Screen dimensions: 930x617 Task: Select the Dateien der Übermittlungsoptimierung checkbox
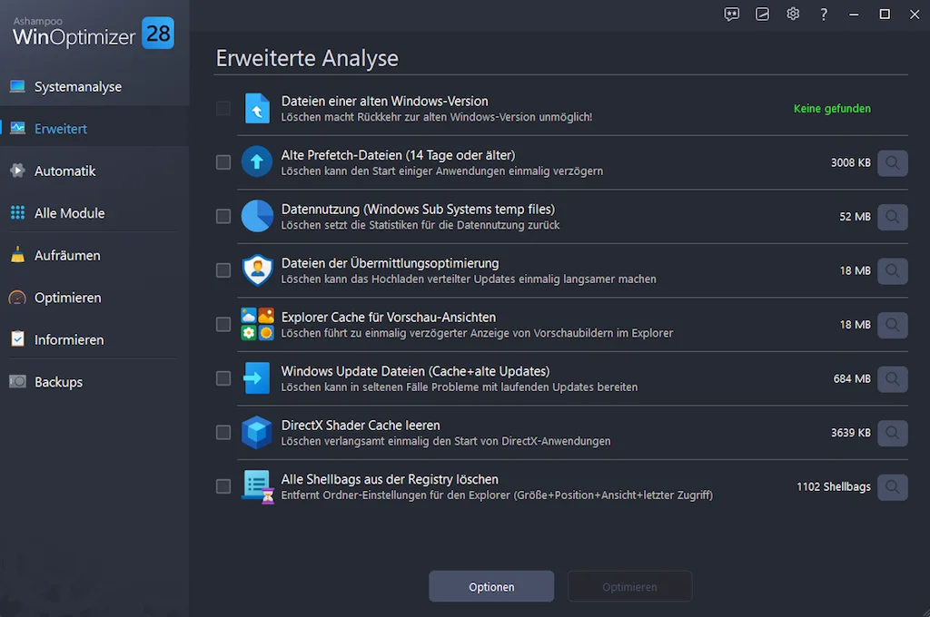tap(223, 270)
